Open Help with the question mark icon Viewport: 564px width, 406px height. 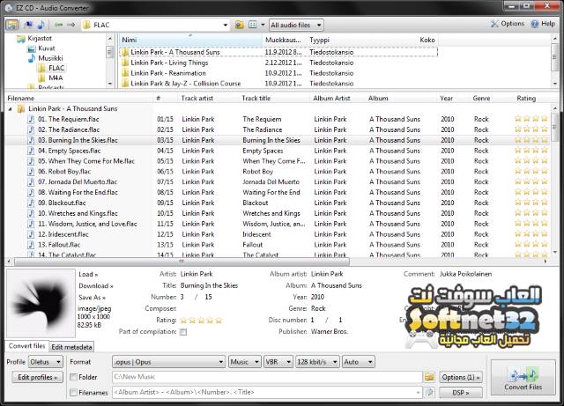pos(535,24)
